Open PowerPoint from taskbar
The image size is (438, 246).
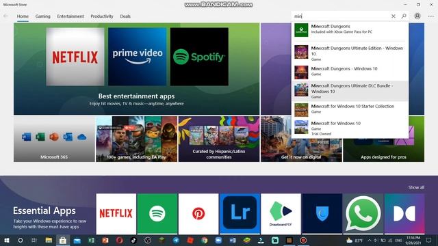(105, 241)
